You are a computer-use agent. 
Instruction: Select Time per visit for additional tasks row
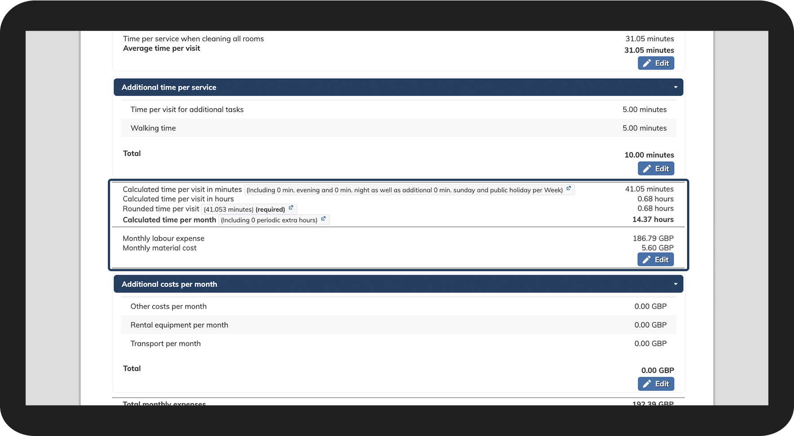[x=398, y=110]
